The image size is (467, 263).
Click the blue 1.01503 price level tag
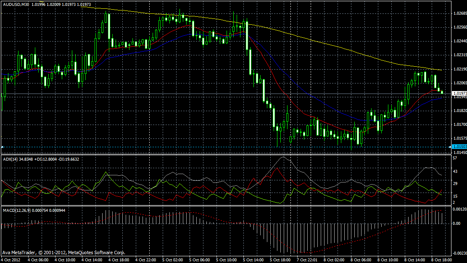click(458, 146)
